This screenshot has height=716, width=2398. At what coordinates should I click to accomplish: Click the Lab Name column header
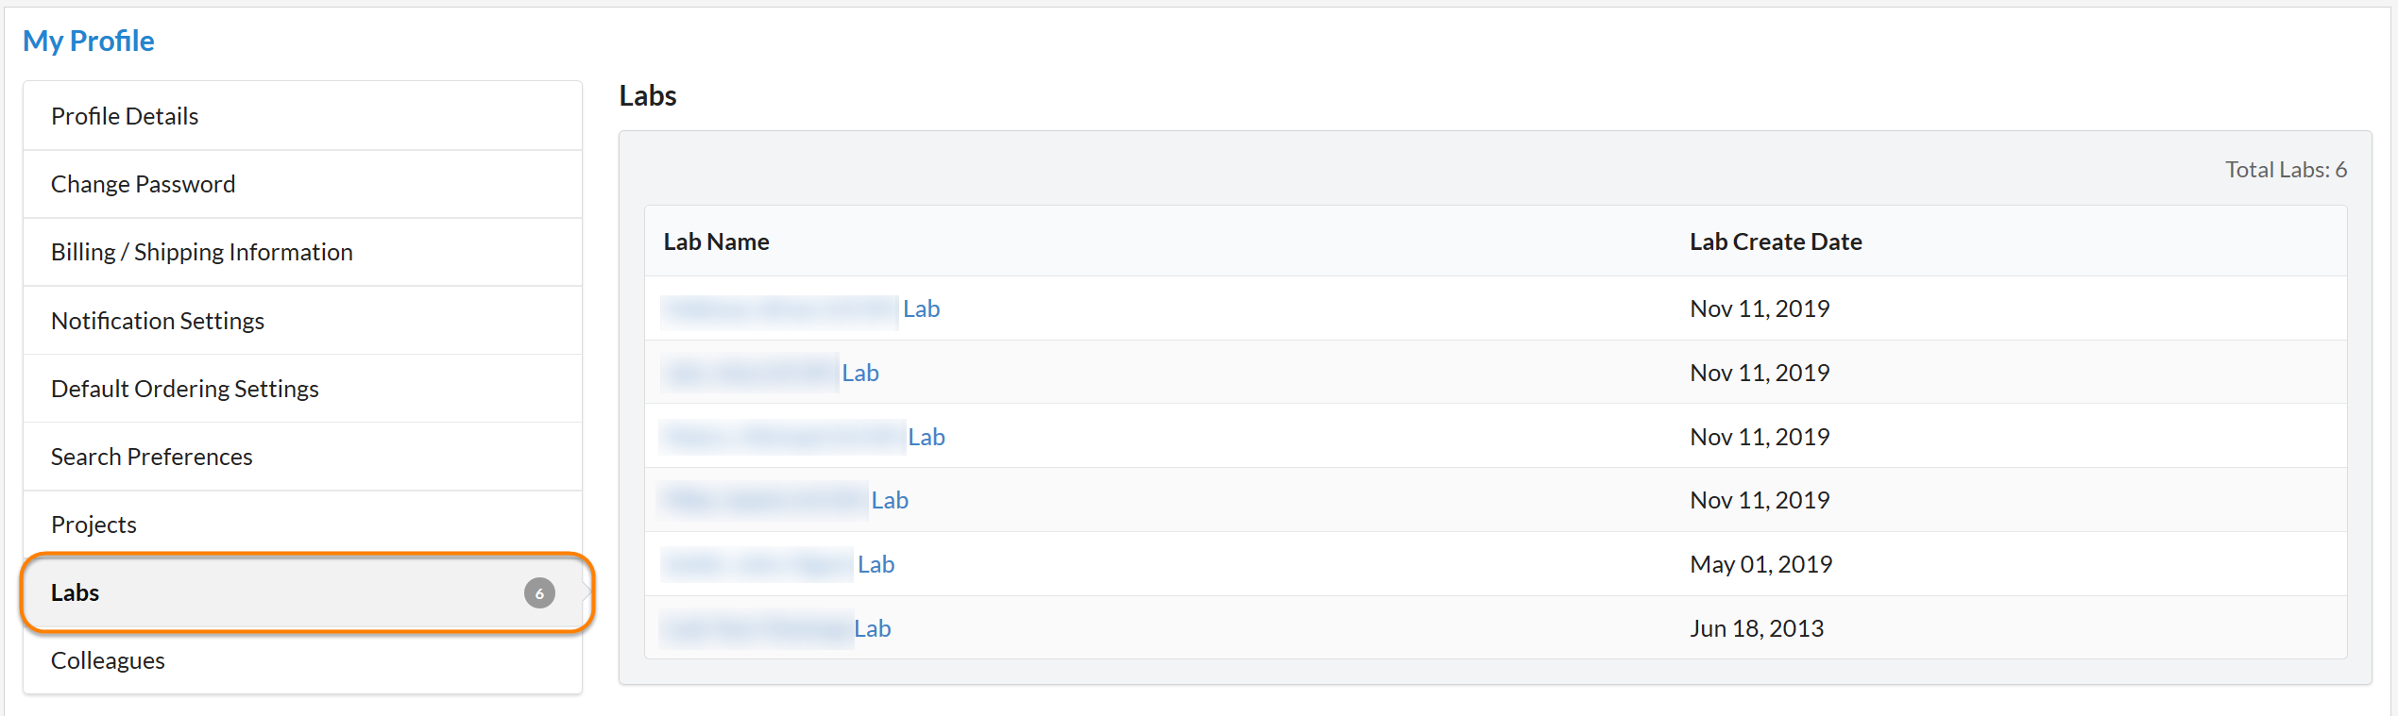click(716, 242)
